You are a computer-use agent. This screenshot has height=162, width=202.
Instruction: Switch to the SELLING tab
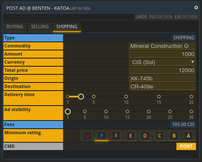(x=40, y=27)
